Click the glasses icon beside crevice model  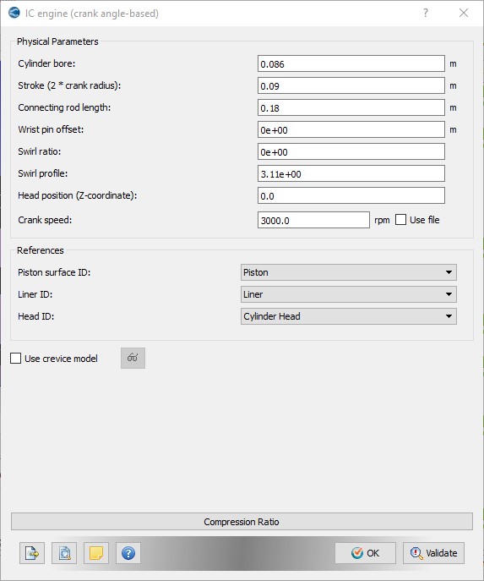[x=133, y=358]
